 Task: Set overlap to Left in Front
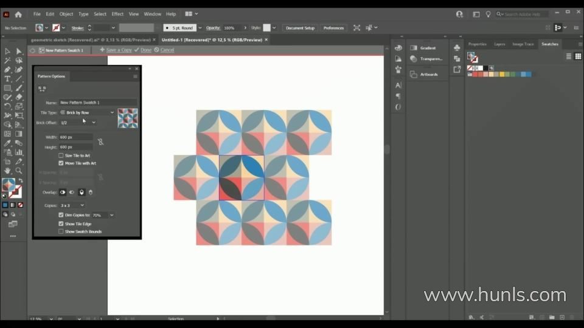[63, 193]
